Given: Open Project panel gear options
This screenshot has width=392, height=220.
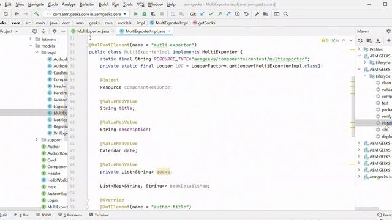Looking at the screenshot, I should tap(55, 31).
